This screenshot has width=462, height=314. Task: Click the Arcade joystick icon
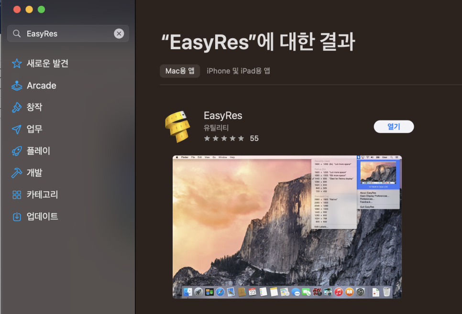click(17, 86)
